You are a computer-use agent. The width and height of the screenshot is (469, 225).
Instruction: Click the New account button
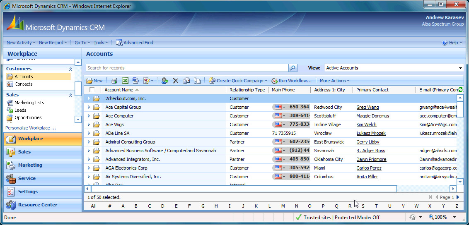point(94,81)
